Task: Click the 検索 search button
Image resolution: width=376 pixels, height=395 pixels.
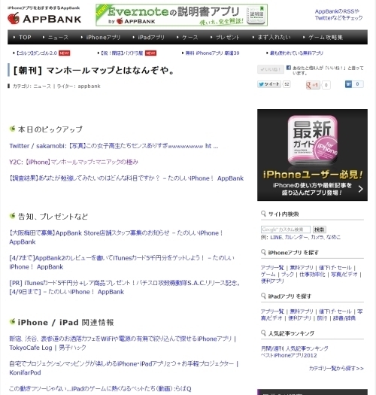Action: pos(320,229)
